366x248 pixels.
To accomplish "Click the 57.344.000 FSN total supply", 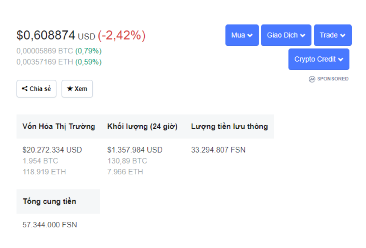I will click(50, 225).
